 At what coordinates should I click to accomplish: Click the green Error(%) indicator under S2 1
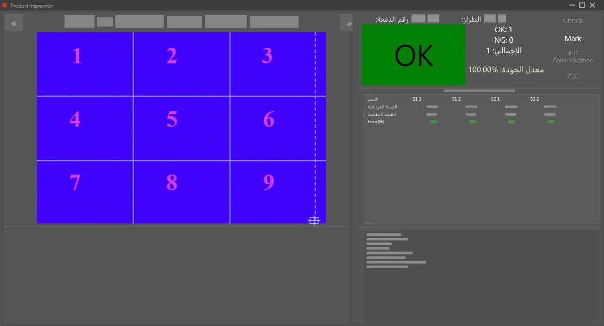tap(512, 122)
